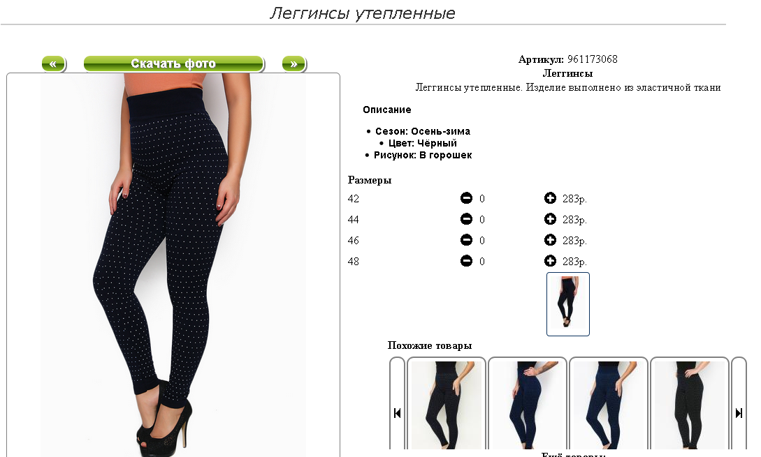This screenshot has width=761, height=457.
Task: Increase quantity for size 44
Action: click(550, 219)
